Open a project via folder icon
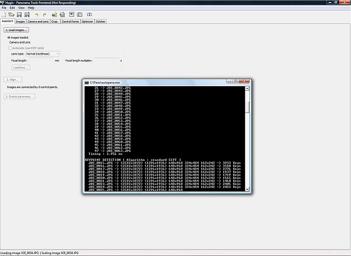Viewport: 351px width, 256px height. click(12, 15)
